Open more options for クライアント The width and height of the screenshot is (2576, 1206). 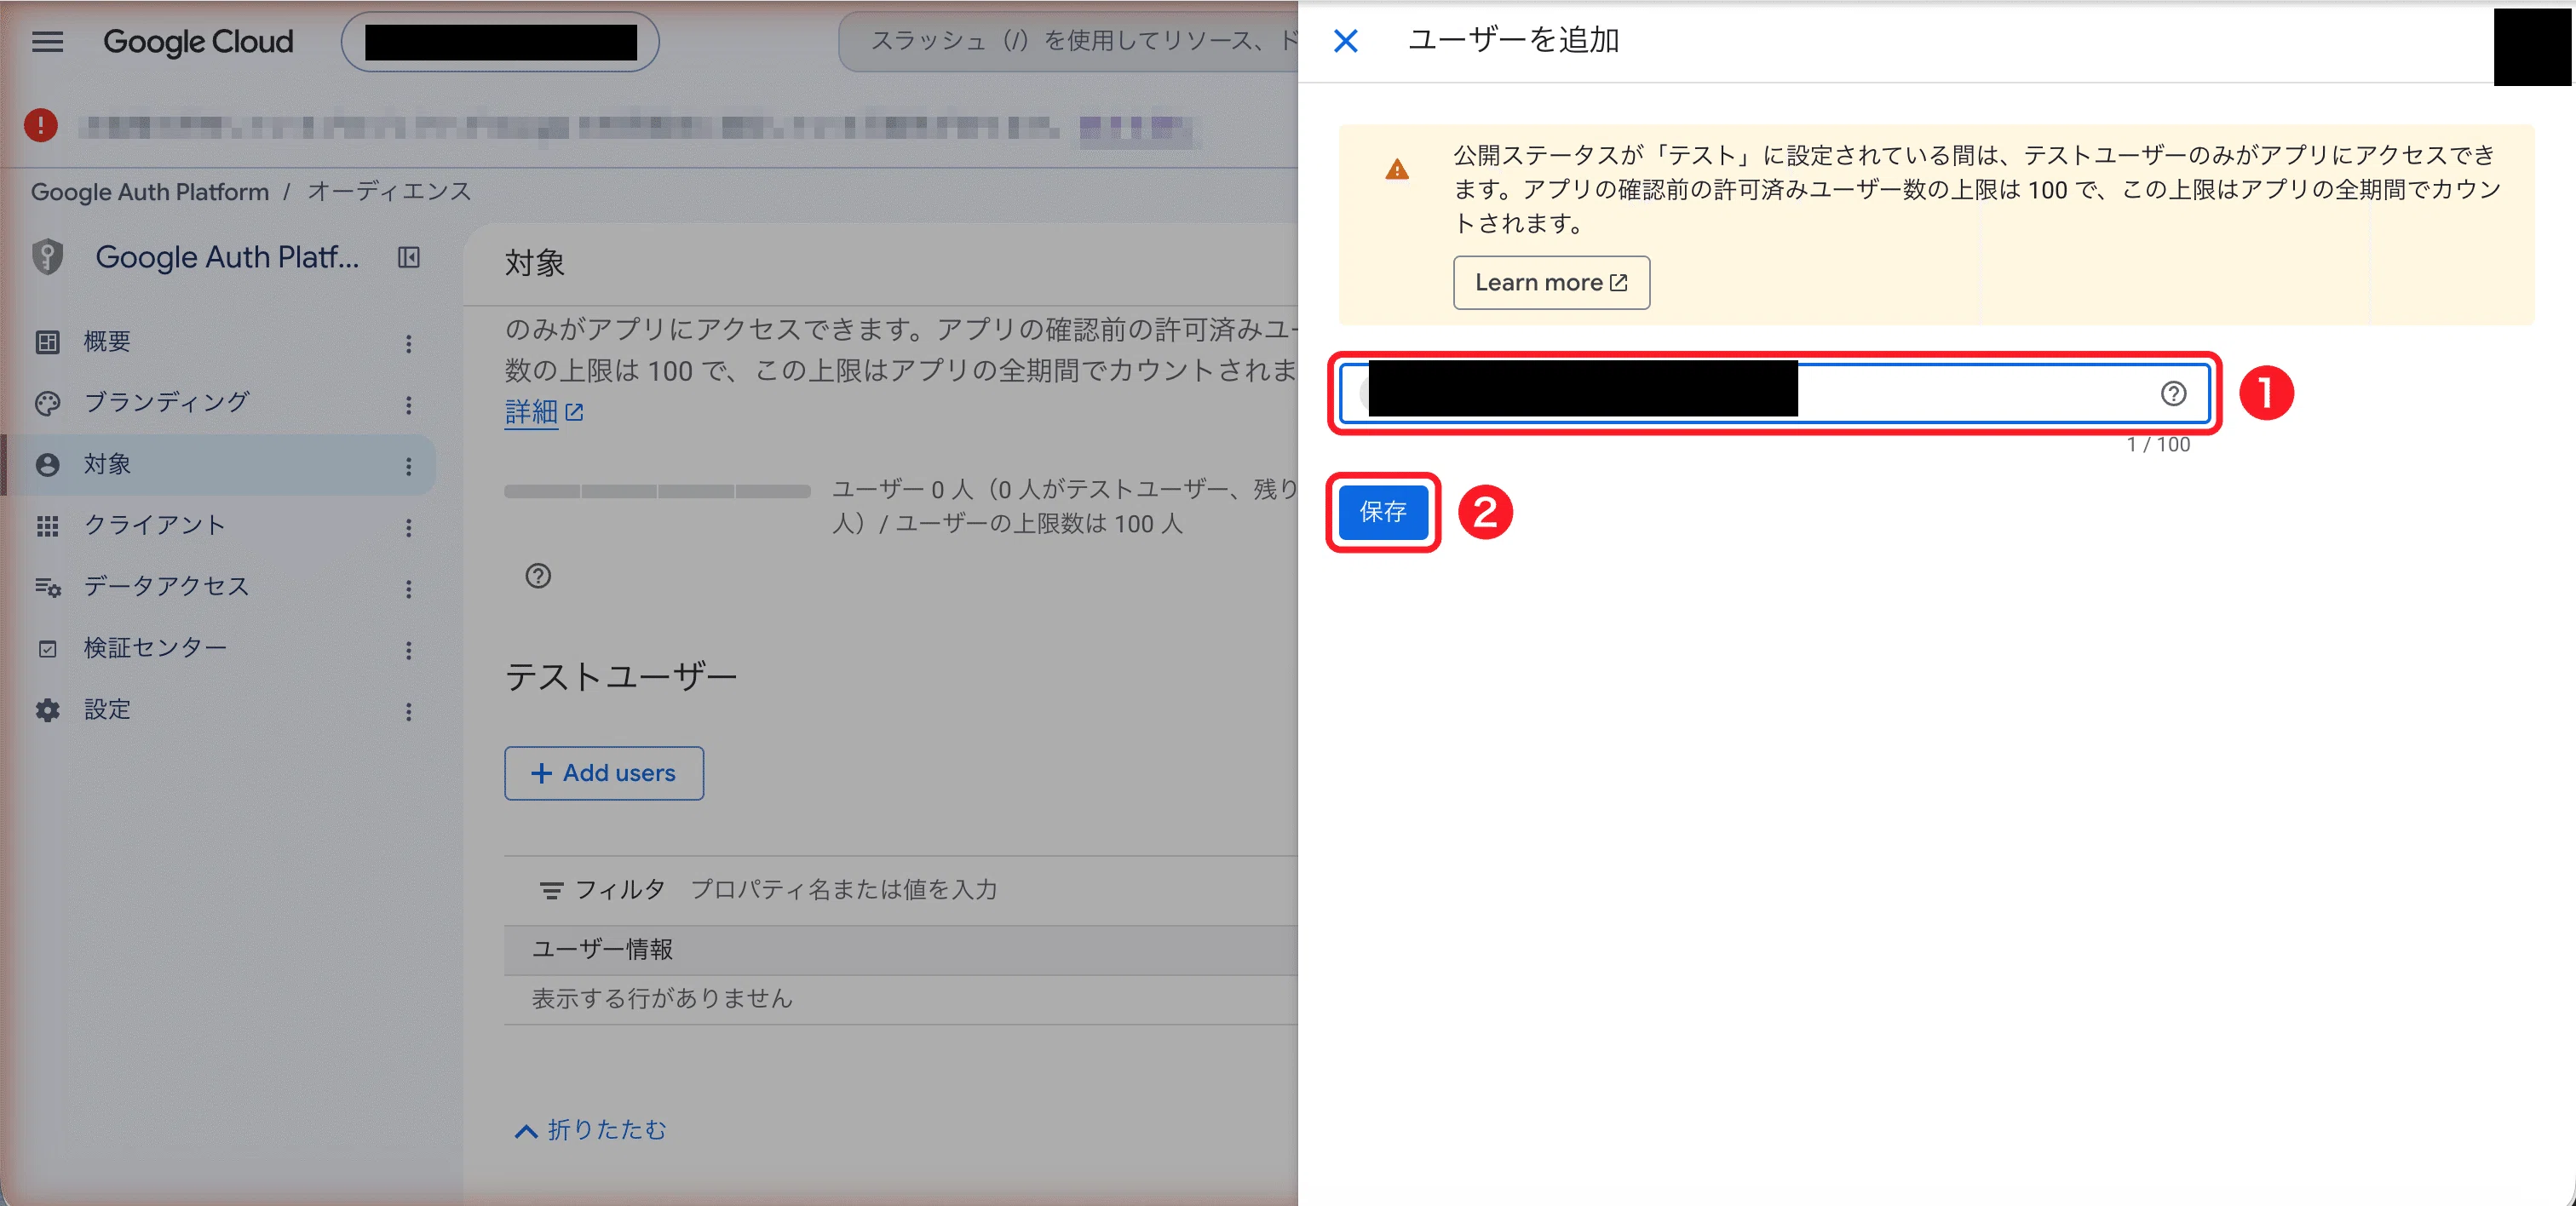[x=408, y=527]
